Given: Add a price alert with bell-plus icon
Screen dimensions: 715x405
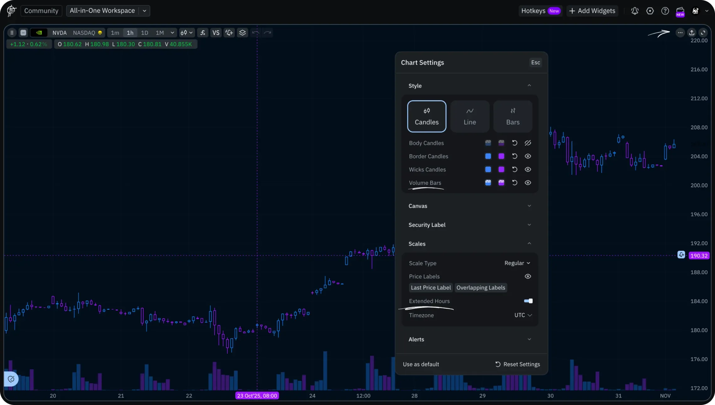Looking at the screenshot, I should point(229,33).
